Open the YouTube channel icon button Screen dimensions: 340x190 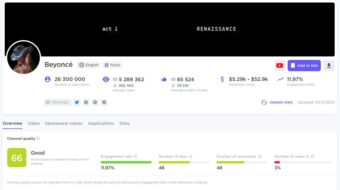coord(279,66)
